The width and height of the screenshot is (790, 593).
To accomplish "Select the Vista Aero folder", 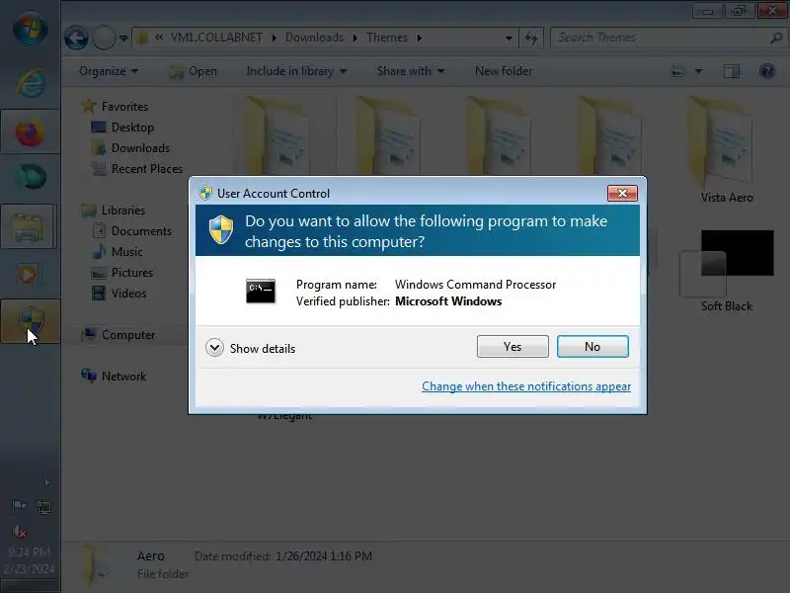I will click(x=727, y=150).
